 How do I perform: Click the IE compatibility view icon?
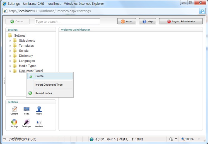pyautogui.click(x=202, y=11)
